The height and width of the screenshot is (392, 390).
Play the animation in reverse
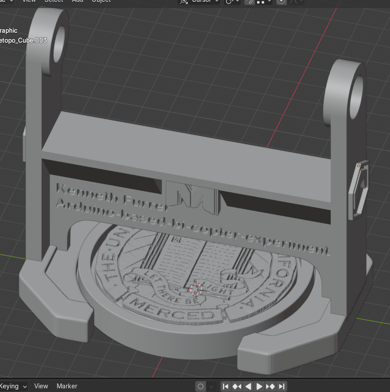(x=248, y=387)
